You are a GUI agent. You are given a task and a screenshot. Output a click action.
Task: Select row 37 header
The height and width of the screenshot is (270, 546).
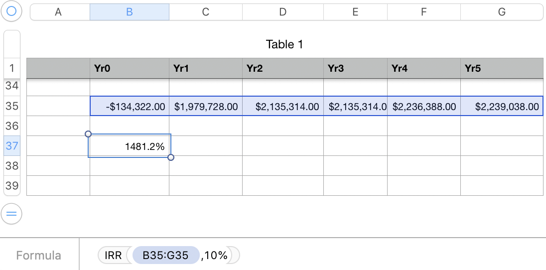pyautogui.click(x=12, y=146)
